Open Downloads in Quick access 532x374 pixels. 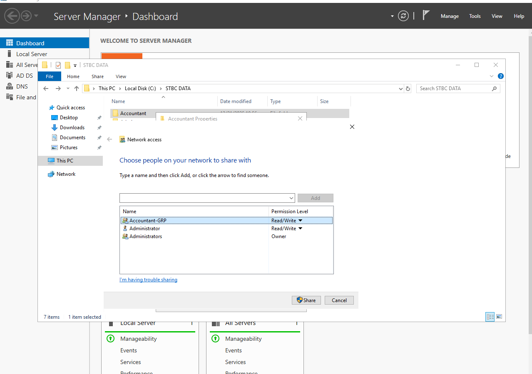click(72, 128)
